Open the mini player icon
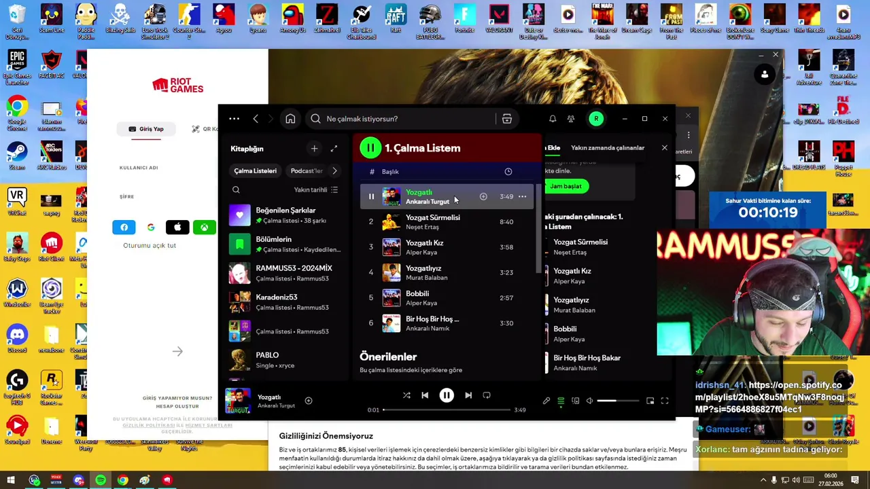The width and height of the screenshot is (870, 489). pos(650,401)
